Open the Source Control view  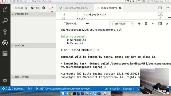[x=5, y=31]
